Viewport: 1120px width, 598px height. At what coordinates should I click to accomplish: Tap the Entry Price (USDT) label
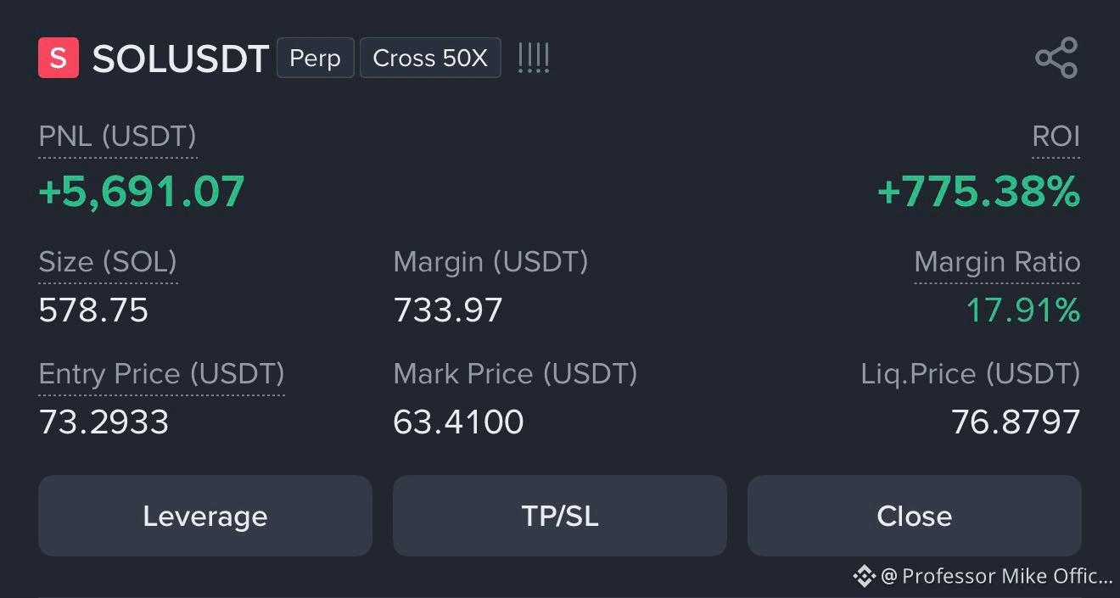(x=161, y=374)
